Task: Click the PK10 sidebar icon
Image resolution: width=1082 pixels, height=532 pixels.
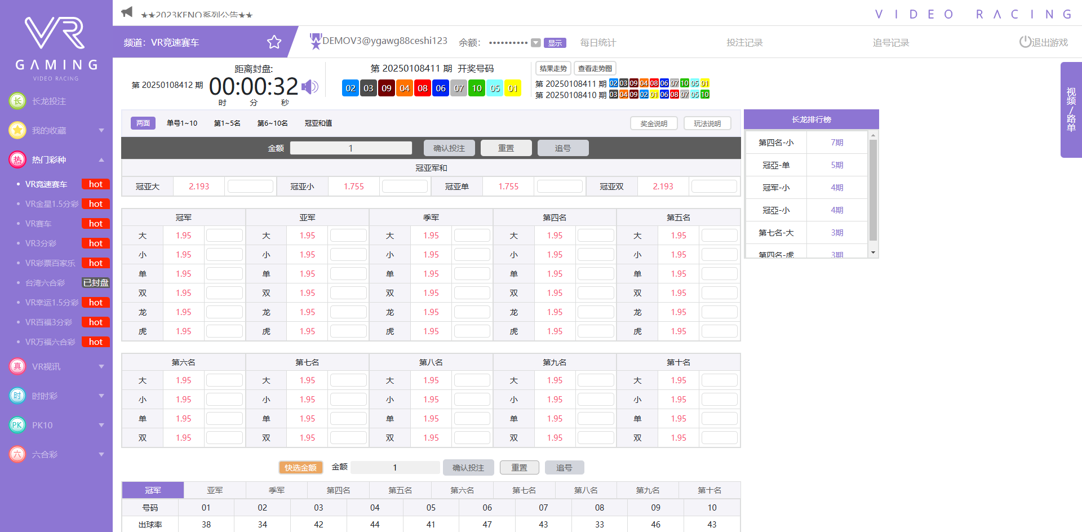Action: [17, 425]
